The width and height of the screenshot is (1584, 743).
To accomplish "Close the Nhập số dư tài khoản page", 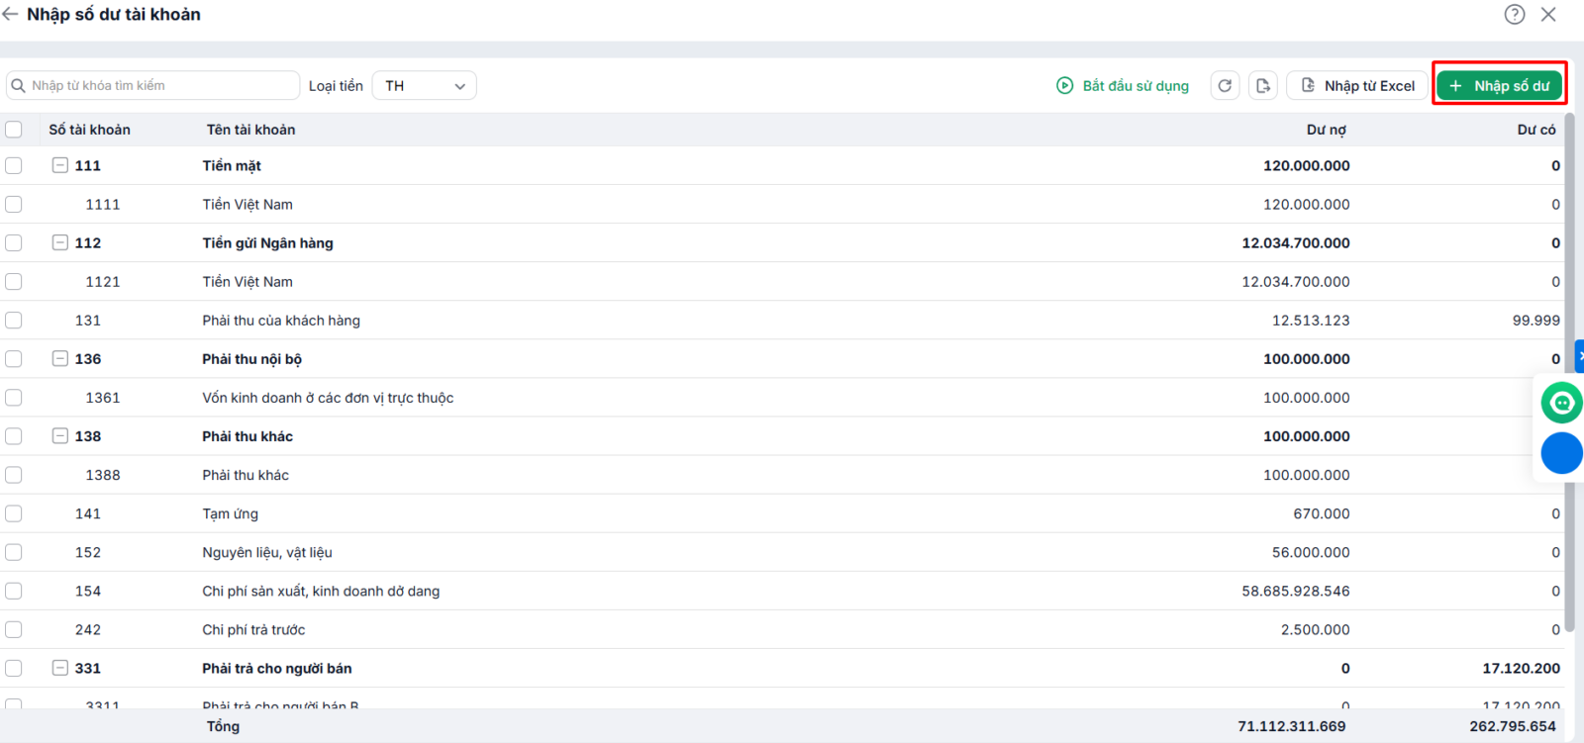I will pyautogui.click(x=1548, y=14).
